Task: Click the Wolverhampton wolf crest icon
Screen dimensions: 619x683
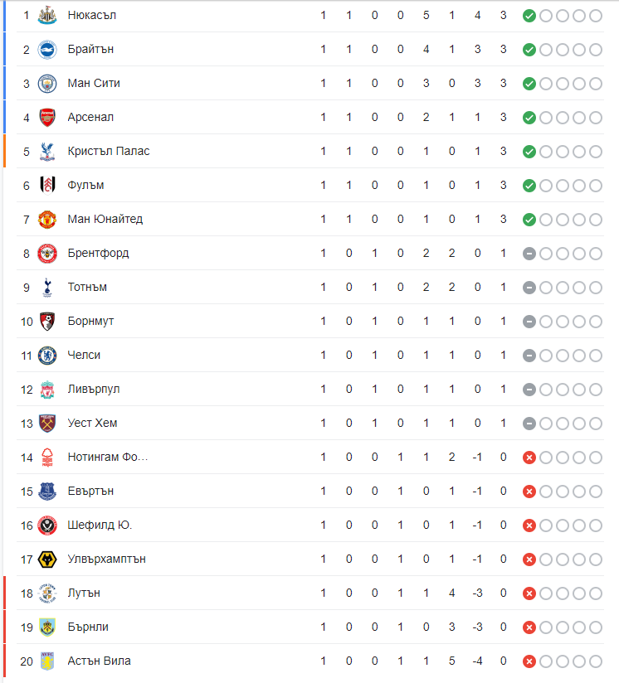Action: (47, 559)
